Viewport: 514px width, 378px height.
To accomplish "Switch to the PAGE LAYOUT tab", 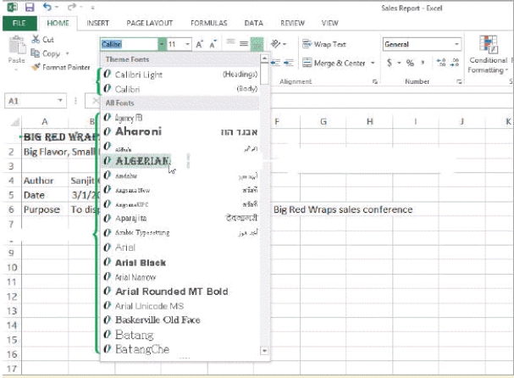I will tap(150, 23).
